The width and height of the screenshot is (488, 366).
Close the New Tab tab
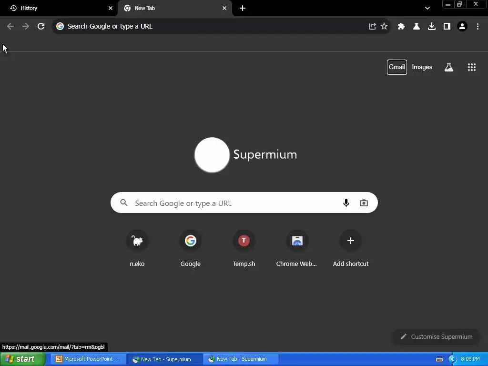(x=224, y=8)
